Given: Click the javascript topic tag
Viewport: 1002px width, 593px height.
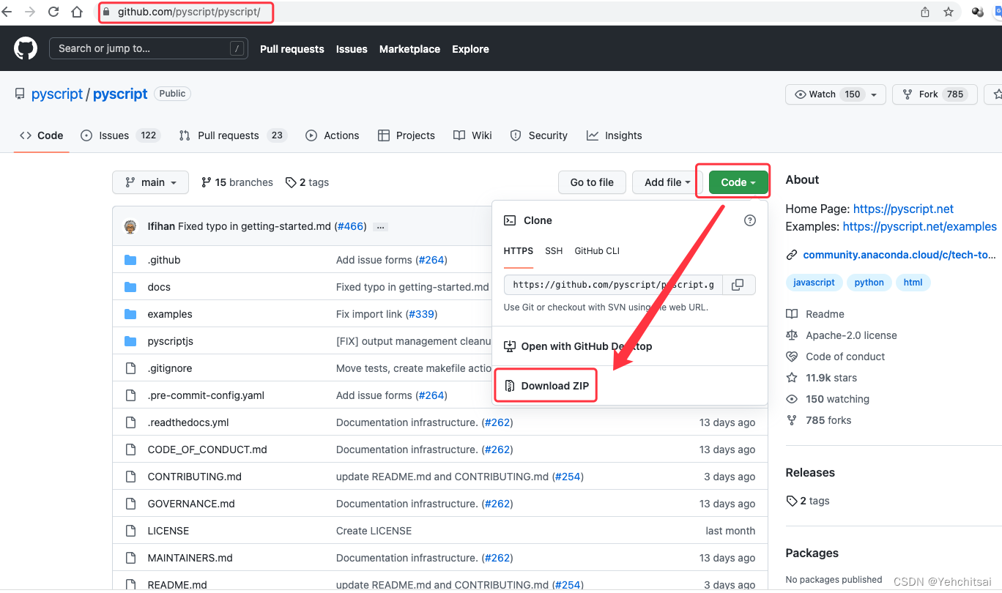Looking at the screenshot, I should (x=814, y=283).
